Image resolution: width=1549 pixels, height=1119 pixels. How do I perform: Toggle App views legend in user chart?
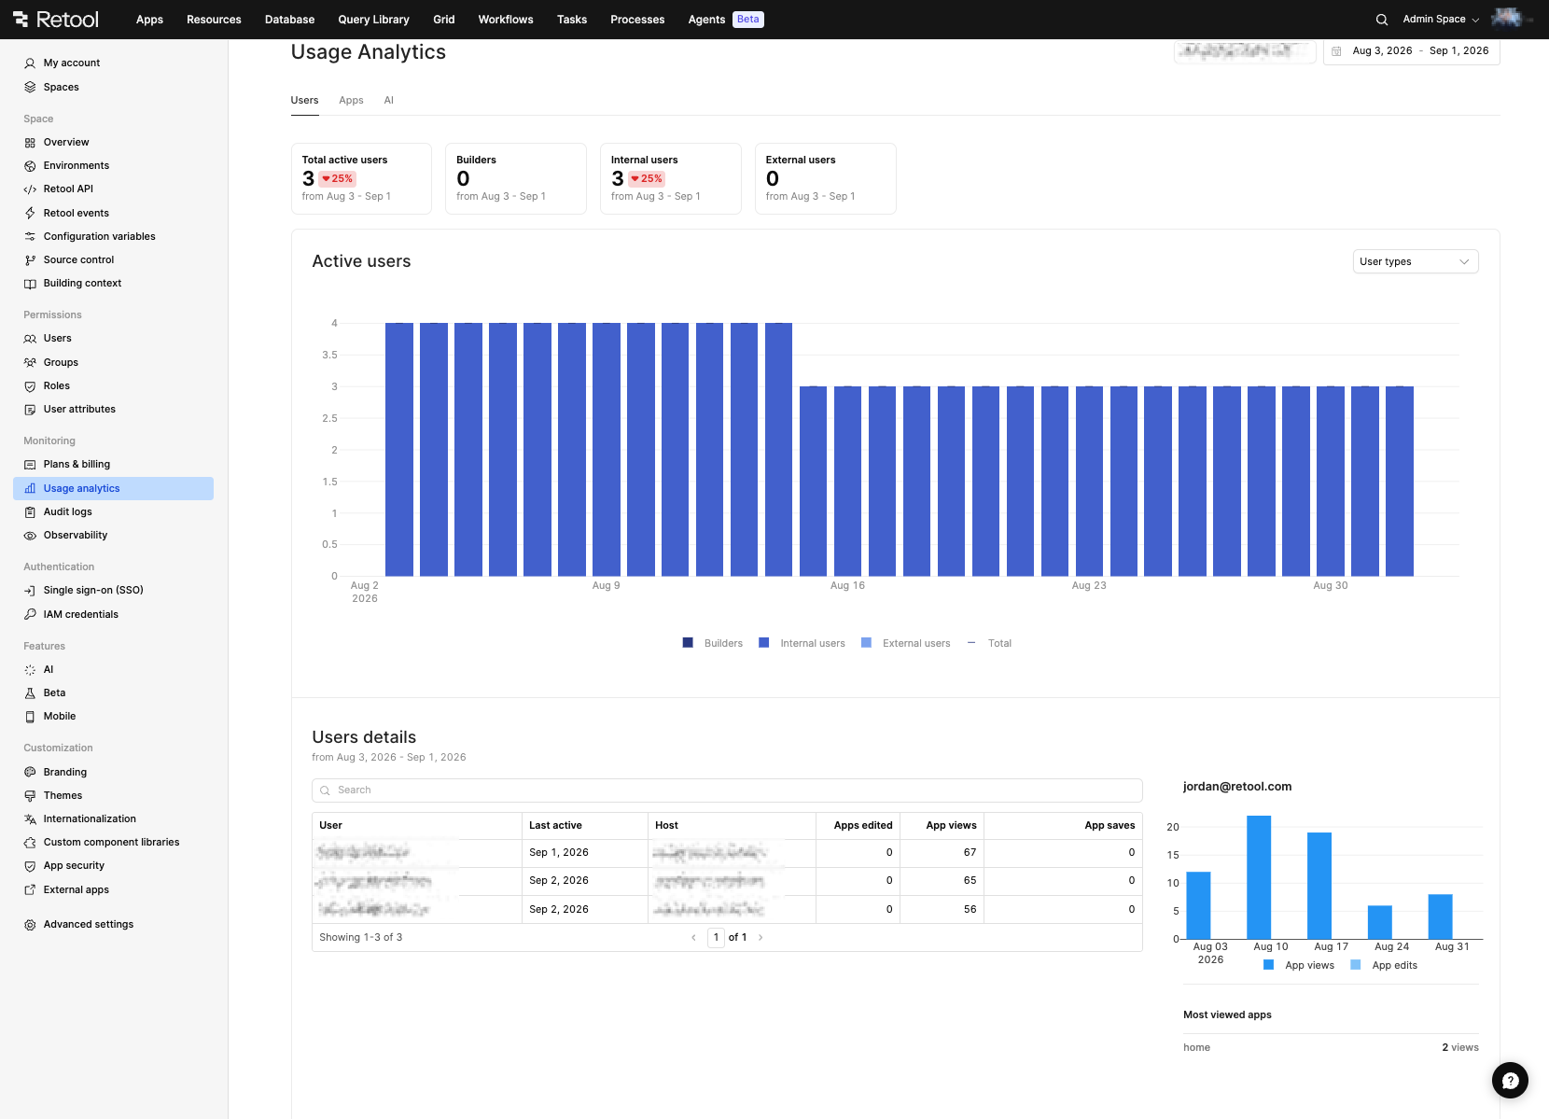click(1299, 966)
